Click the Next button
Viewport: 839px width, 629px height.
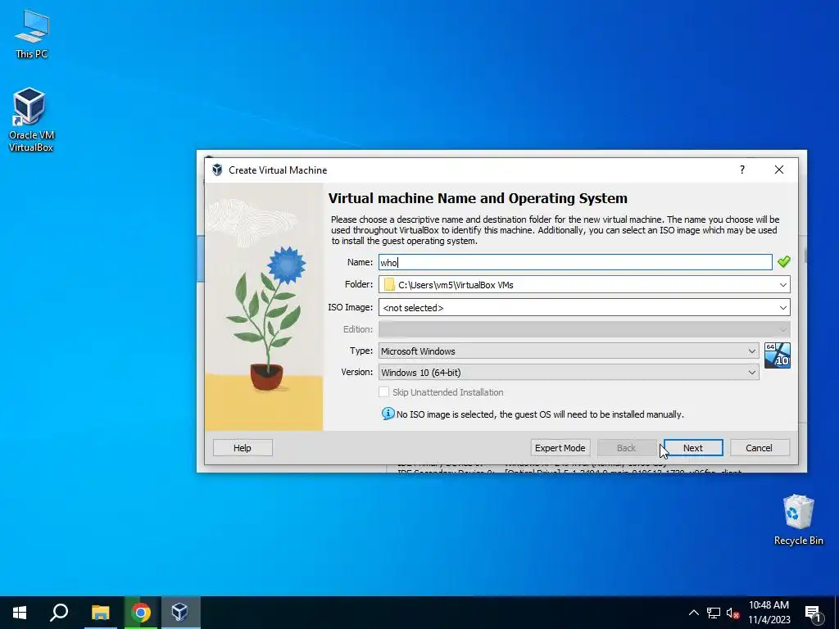[x=693, y=448]
